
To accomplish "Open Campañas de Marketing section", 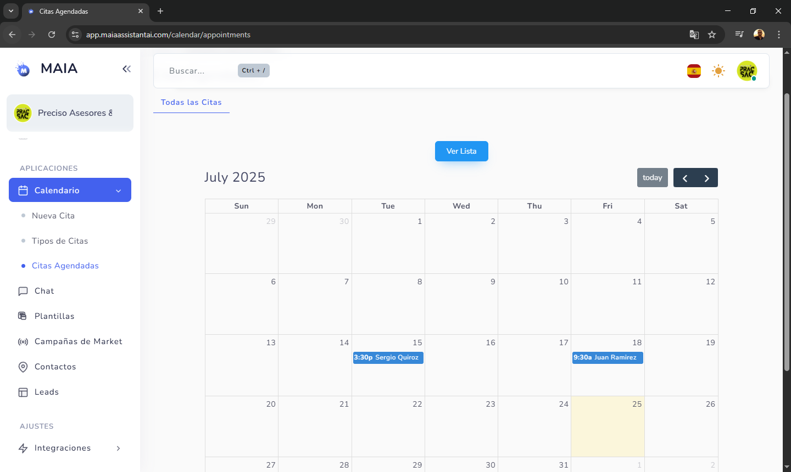I will coord(78,341).
